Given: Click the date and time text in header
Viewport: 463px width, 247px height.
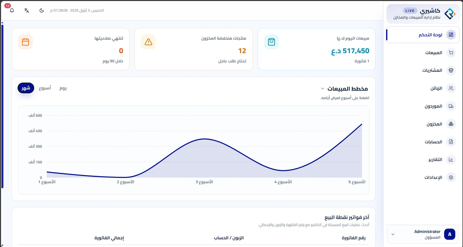Looking at the screenshot, I should 77,10.
